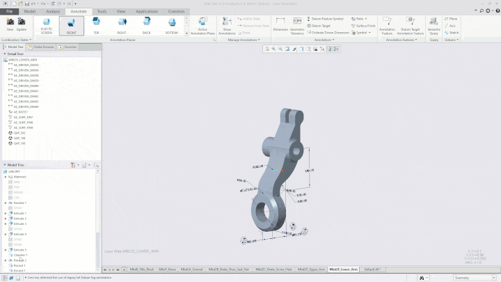
Task: Switch to Mbd2D_Upper_Arm combination state tab
Action: 312,269
